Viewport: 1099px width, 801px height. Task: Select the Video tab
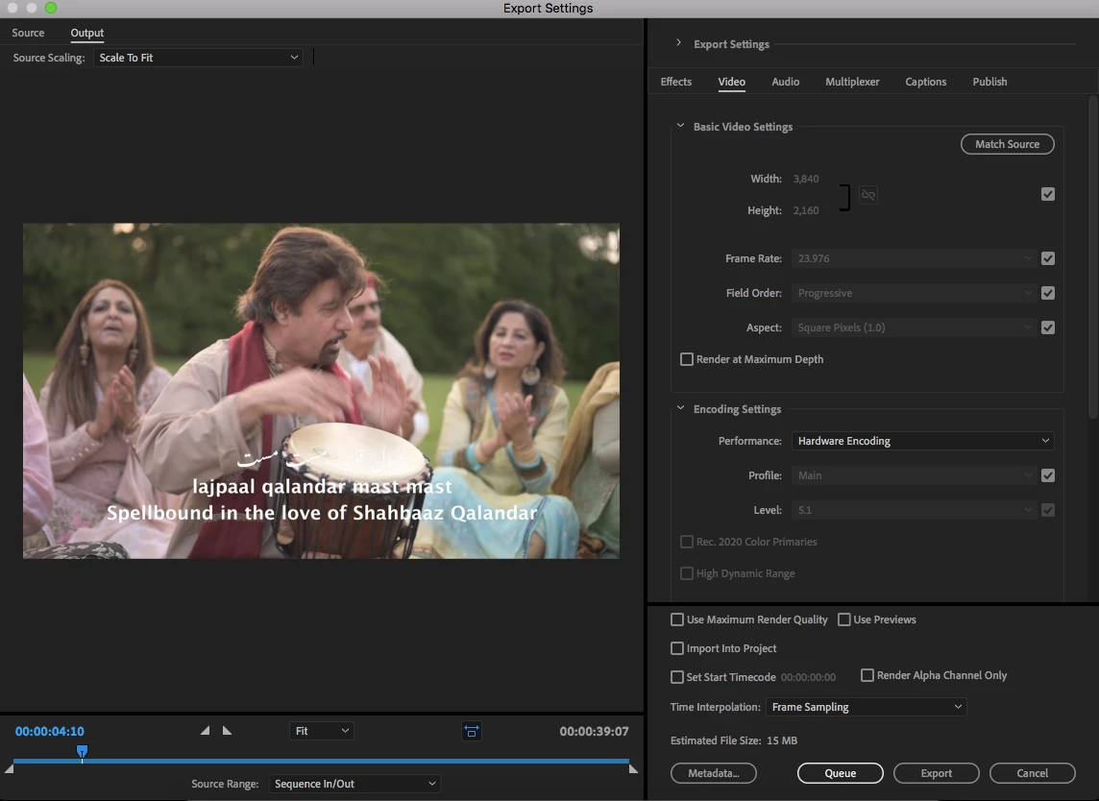click(x=731, y=82)
